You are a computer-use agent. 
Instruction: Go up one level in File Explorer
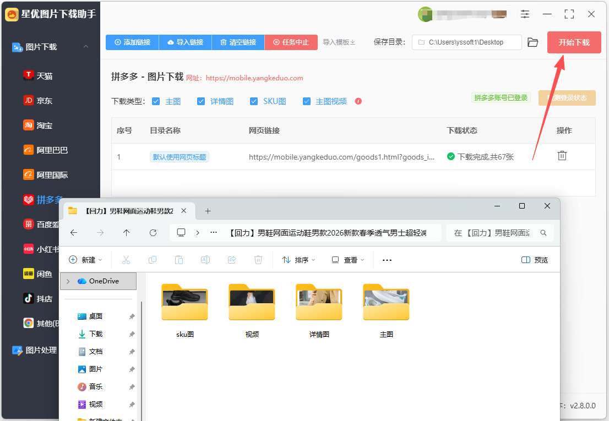point(126,233)
